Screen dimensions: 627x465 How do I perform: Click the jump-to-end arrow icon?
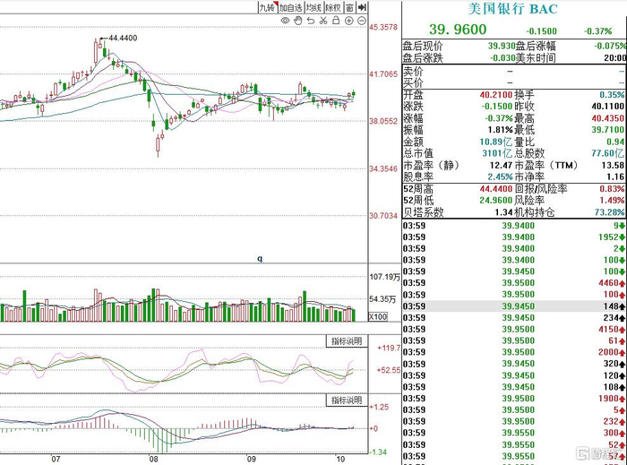click(362, 7)
